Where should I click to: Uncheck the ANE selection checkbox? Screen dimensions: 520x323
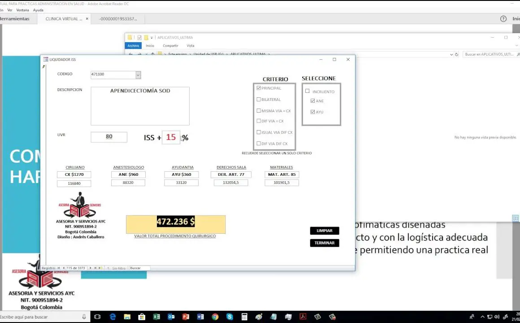point(313,101)
